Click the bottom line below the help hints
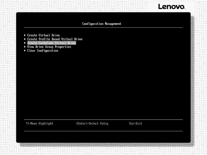Viewport: 207px width, 155px height. pos(103,131)
